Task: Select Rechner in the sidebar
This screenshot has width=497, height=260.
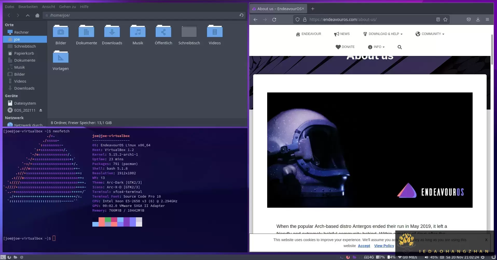Action: [25, 32]
